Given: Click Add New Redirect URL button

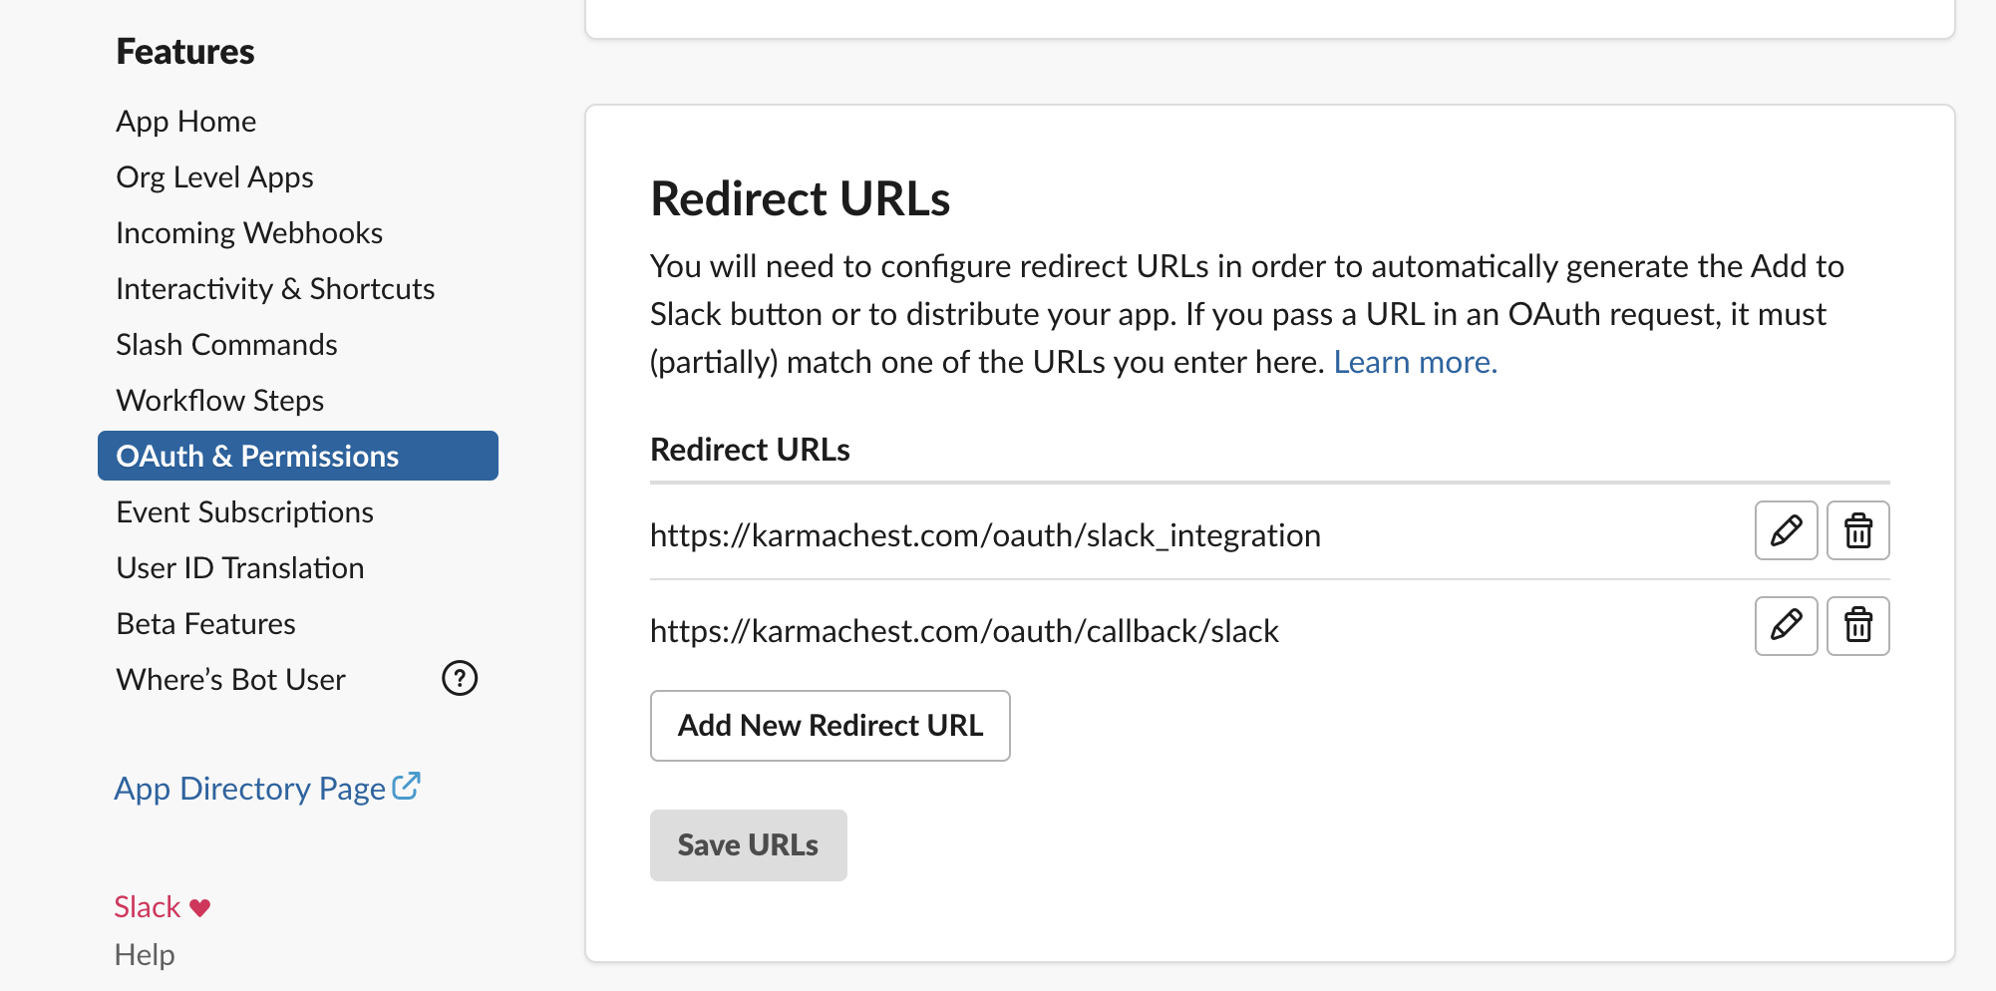Looking at the screenshot, I should 831,726.
